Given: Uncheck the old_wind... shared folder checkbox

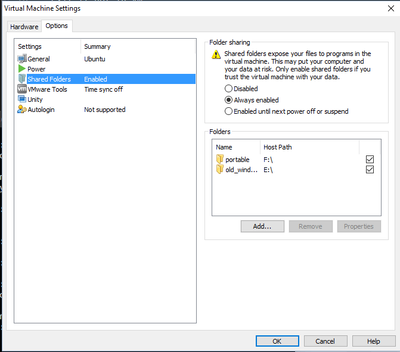Looking at the screenshot, I should pyautogui.click(x=370, y=170).
